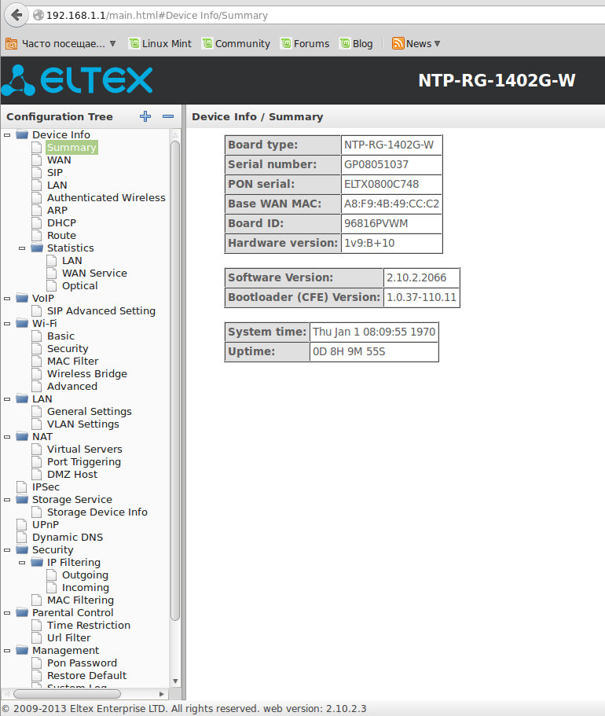Click the VoIP folder icon

click(22, 298)
